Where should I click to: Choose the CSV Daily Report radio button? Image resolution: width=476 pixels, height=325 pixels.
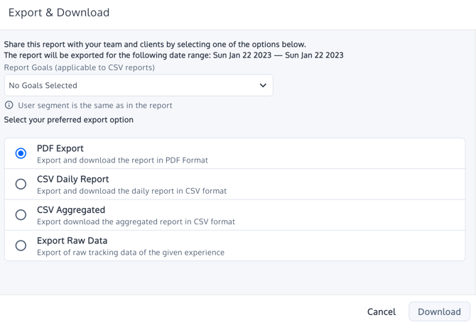tap(21, 184)
